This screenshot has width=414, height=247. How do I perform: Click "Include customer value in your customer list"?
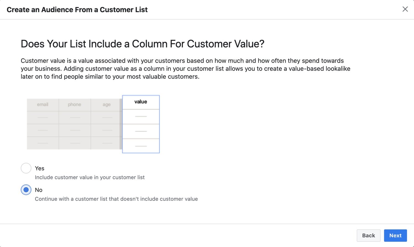click(x=90, y=177)
